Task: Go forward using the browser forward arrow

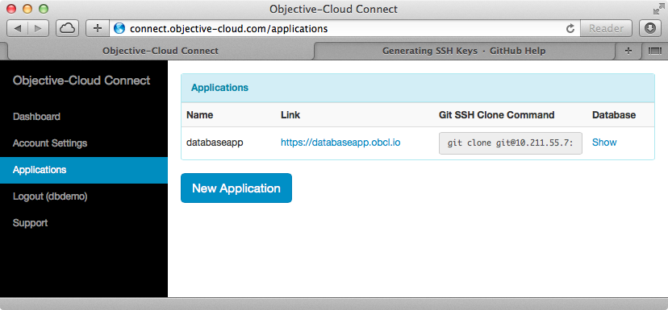Action: click(39, 28)
